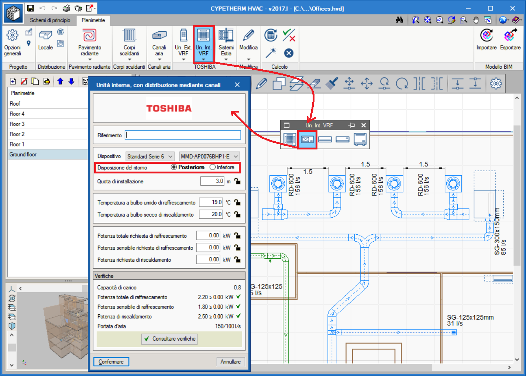Screen dimensions: 526x376
Task: Click the 3D rotate view icon
Action: pos(12,298)
